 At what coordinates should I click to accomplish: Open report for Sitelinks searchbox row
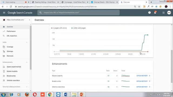143,87
